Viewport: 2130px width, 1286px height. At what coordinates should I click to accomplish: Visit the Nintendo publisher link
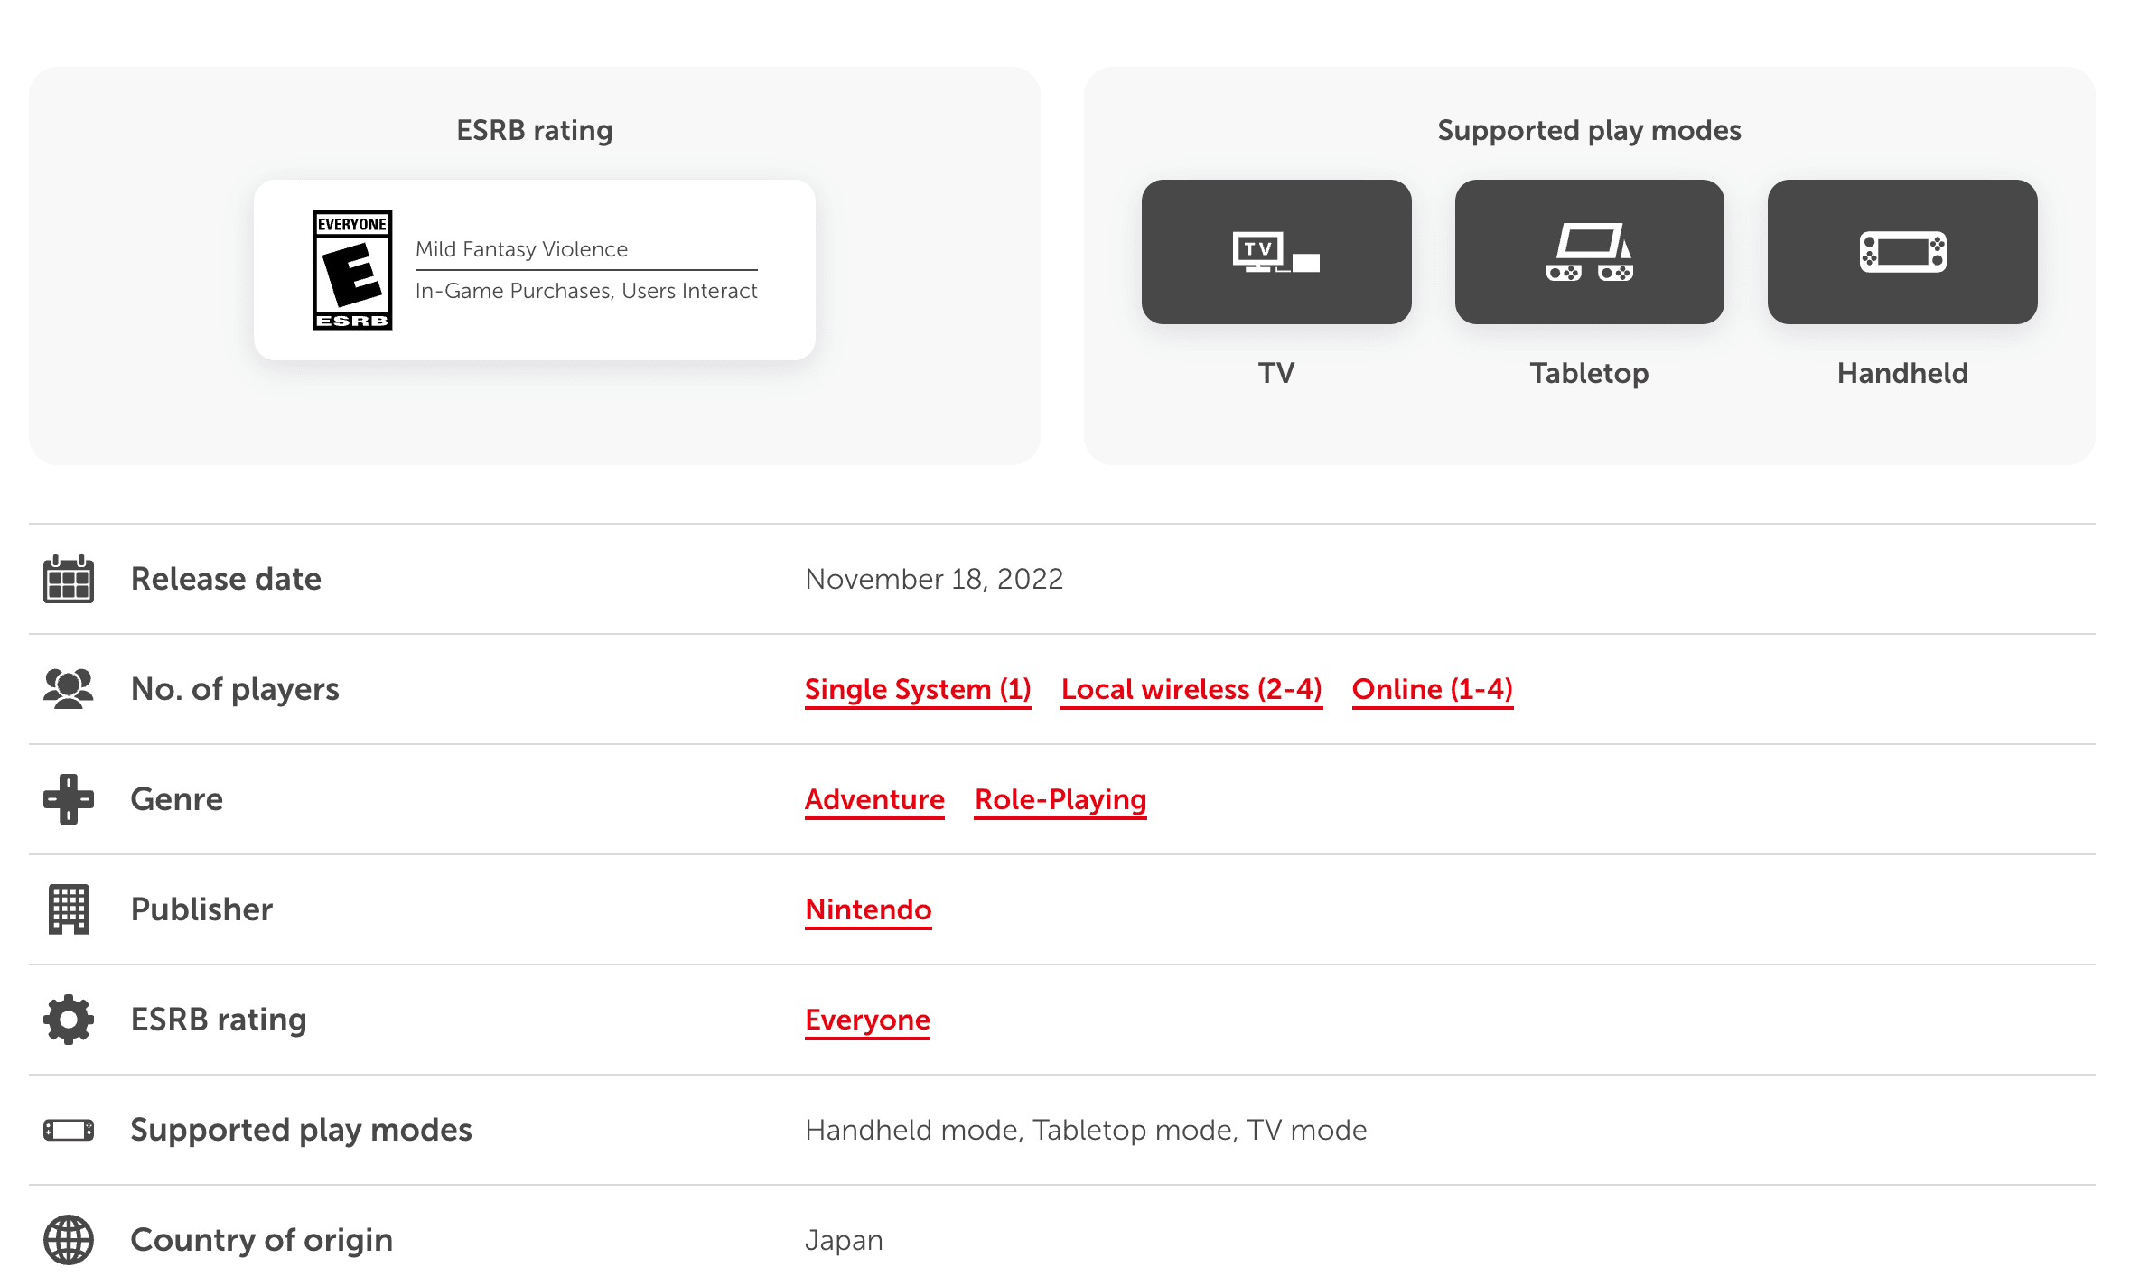pos(868,909)
